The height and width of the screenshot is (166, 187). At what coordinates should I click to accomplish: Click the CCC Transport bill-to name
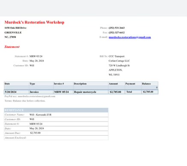(x=116, y=56)
